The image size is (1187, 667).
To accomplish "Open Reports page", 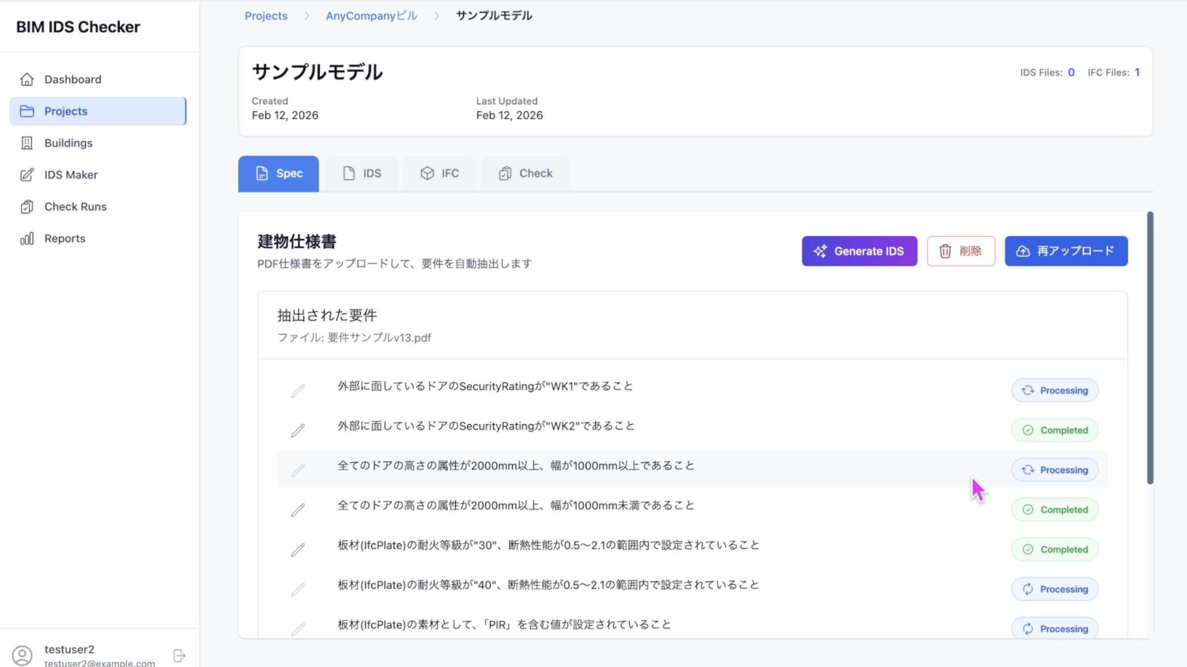I will [x=98, y=238].
